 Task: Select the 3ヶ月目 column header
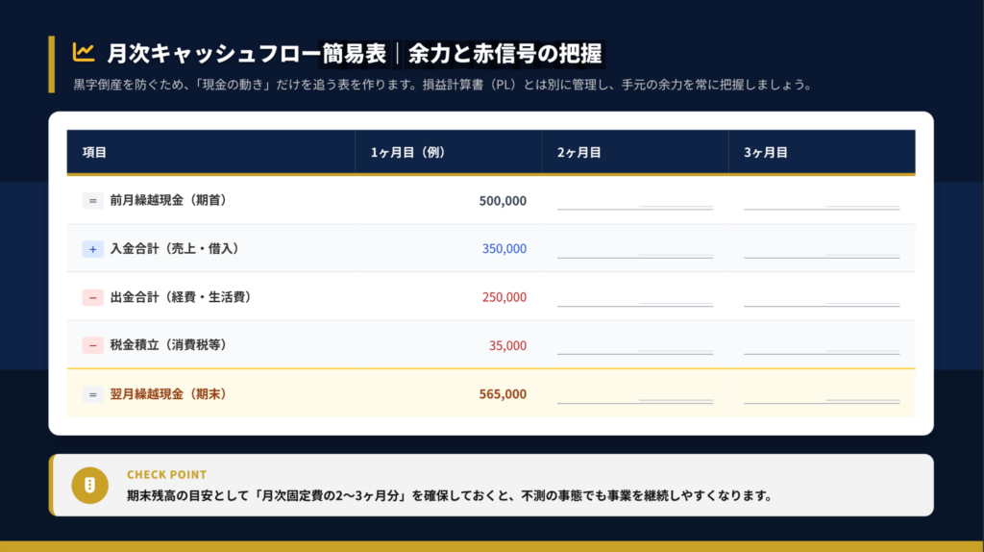pyautogui.click(x=765, y=153)
